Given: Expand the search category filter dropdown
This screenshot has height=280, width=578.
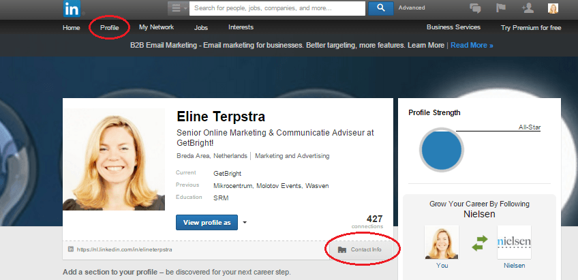Looking at the screenshot, I should (177, 8).
